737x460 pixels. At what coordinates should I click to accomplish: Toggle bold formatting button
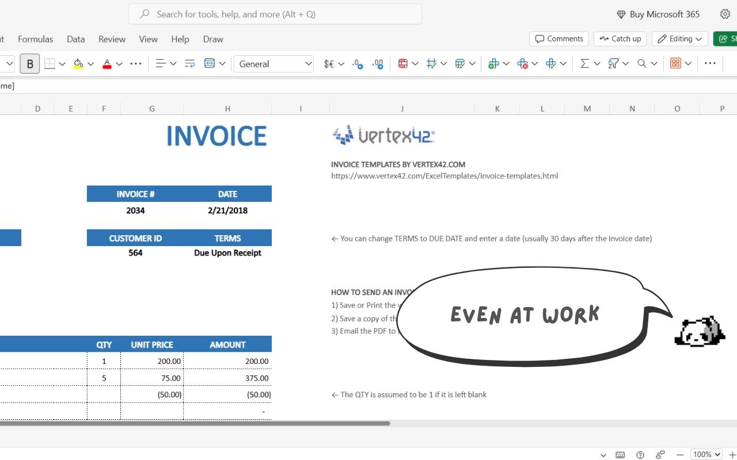(30, 64)
